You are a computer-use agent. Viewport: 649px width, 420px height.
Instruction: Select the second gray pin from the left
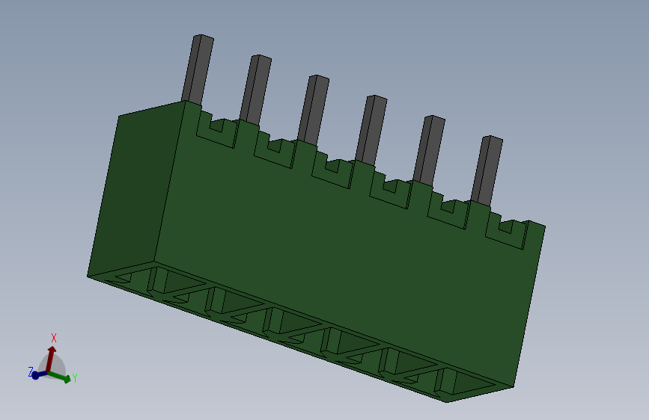(255, 89)
